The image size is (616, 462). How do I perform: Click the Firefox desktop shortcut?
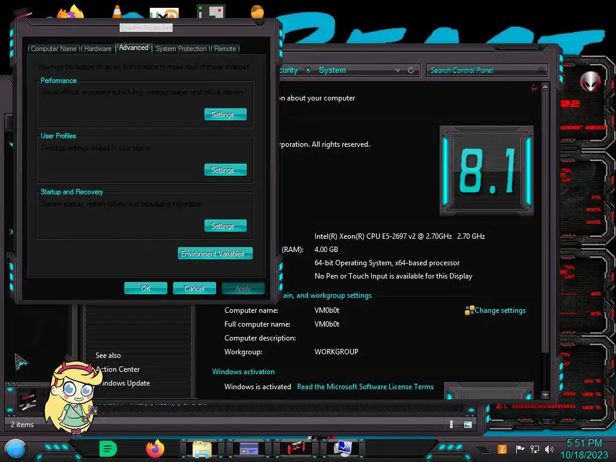[x=70, y=12]
